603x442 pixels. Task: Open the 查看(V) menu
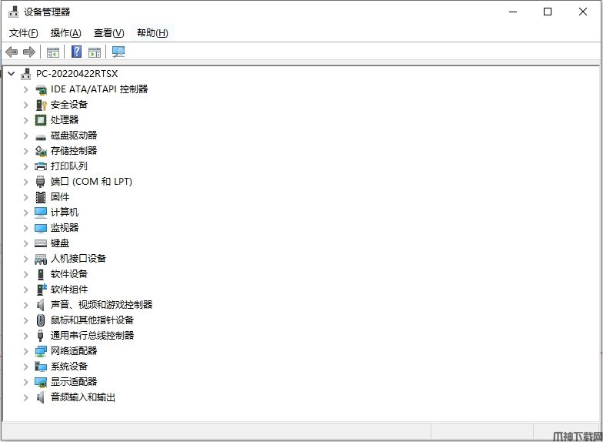pos(109,33)
